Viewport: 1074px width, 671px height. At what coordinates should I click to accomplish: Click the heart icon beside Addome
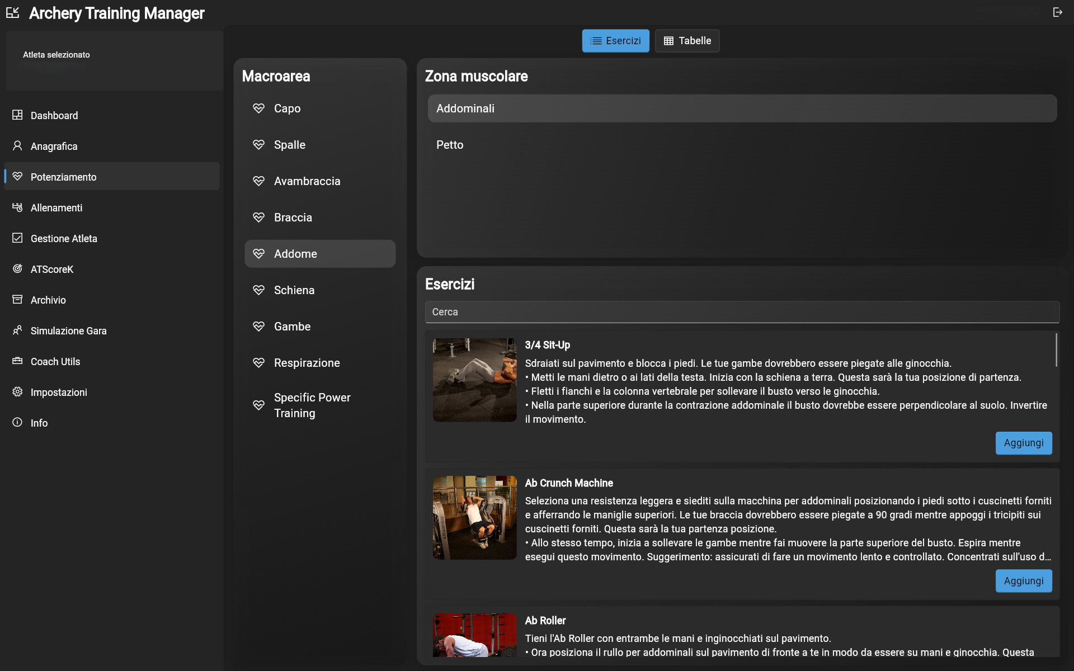point(258,253)
